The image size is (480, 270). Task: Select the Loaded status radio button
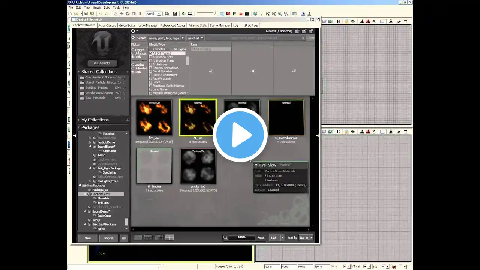coord(133,64)
